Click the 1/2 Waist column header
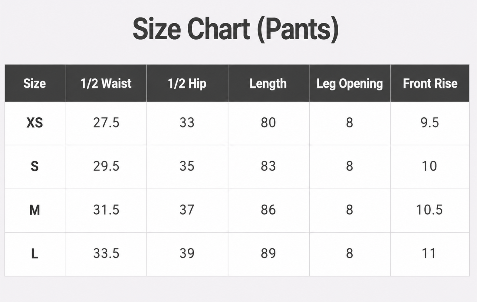Screen dimensions: 477x302 [x=106, y=83]
